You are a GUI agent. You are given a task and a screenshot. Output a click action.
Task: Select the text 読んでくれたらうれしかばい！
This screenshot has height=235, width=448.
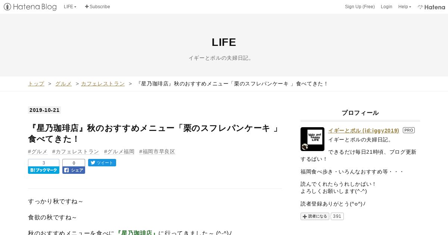pos(339,184)
